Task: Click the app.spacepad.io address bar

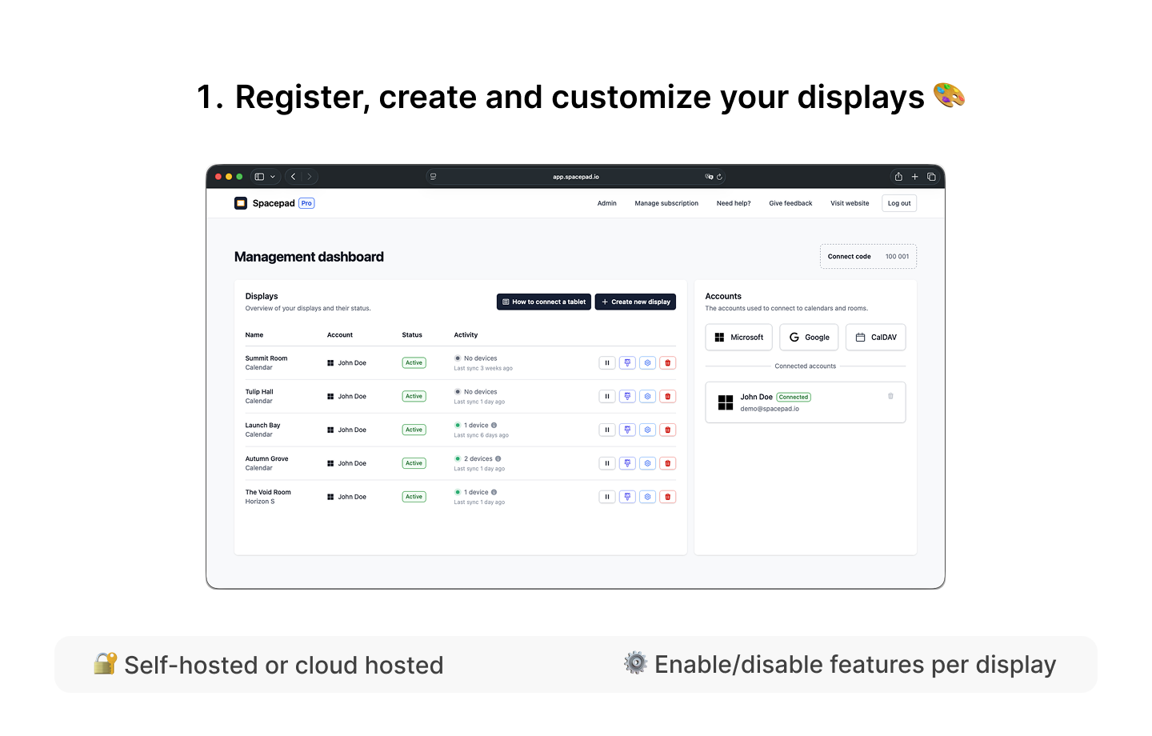Action: coord(576,177)
